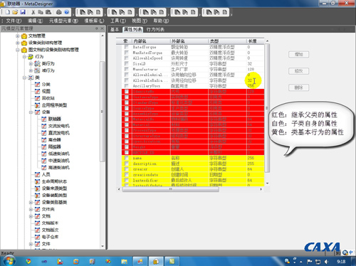Expand the 设备类别结构管理 folder node
This screenshot has height=266, width=356.
coord(18,43)
